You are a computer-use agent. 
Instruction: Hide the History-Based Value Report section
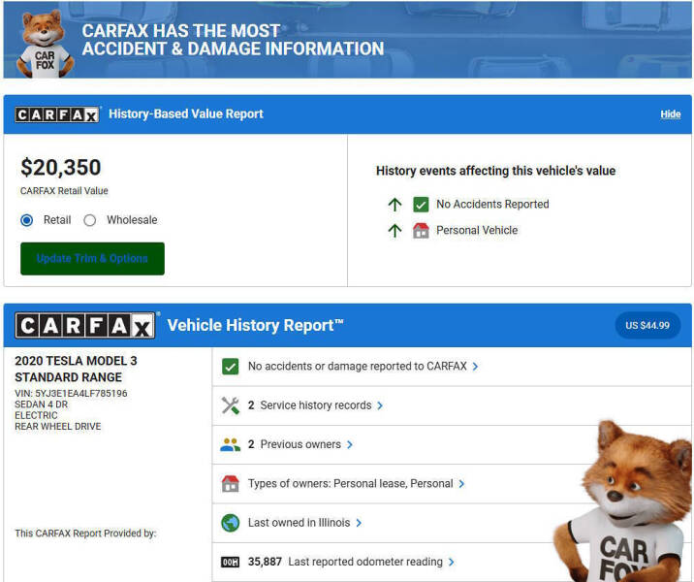click(x=670, y=114)
